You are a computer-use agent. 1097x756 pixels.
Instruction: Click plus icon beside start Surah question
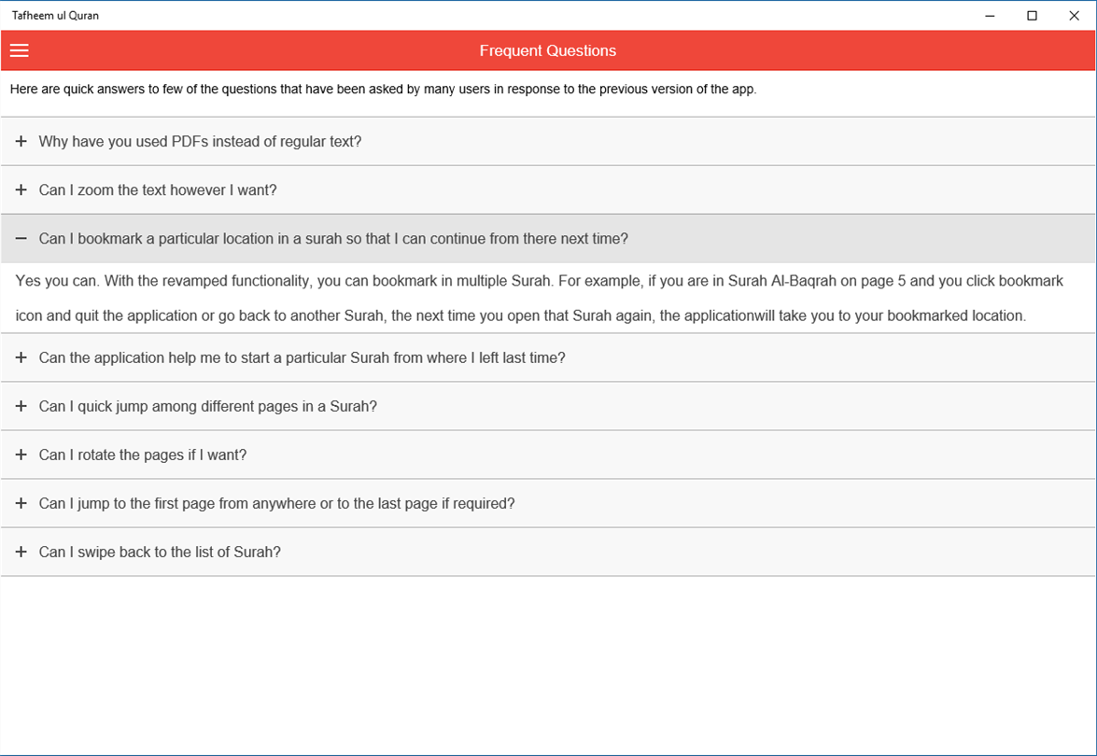21,358
